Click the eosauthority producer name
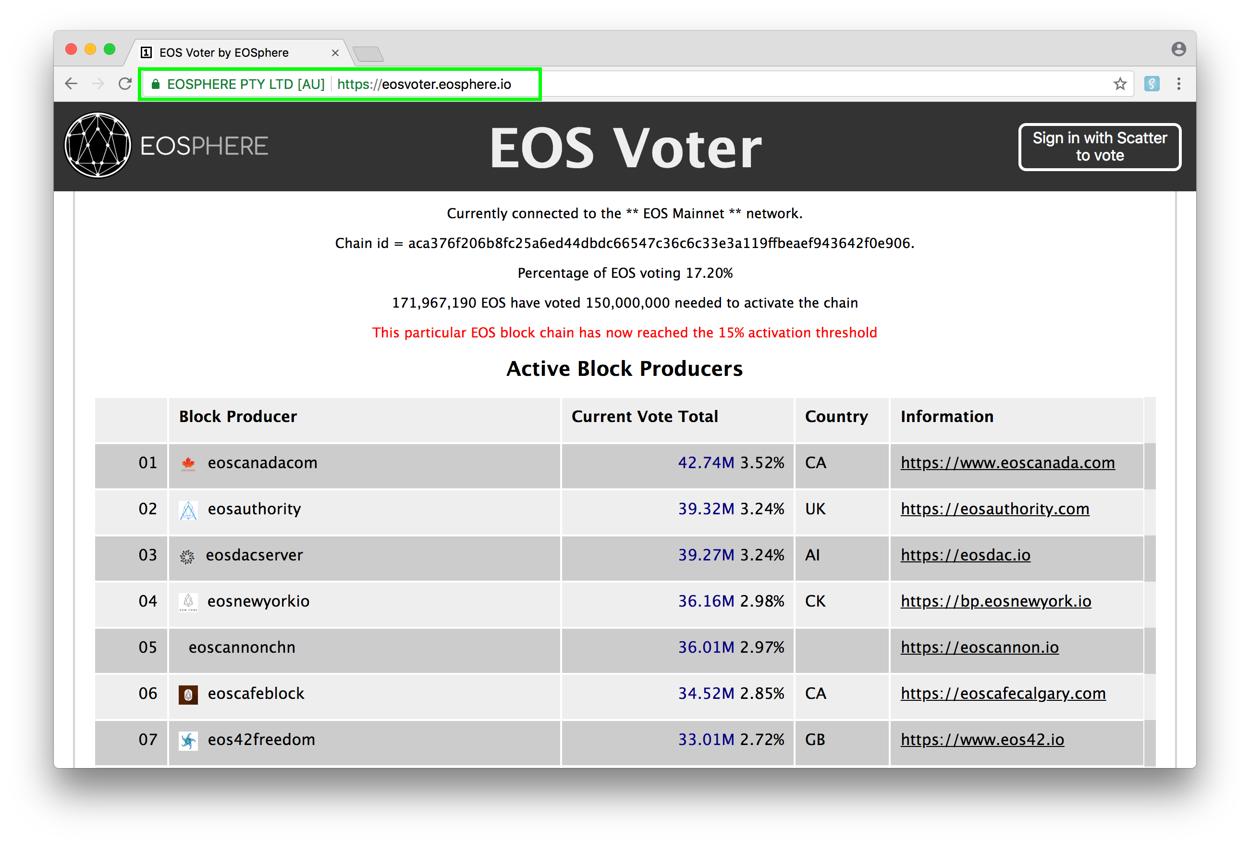1250x845 pixels. [254, 509]
